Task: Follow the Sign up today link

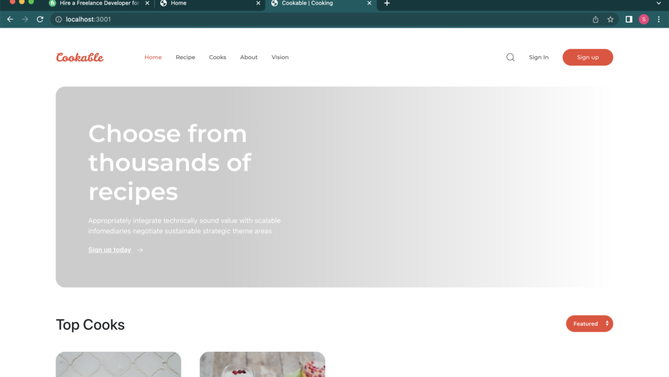Action: click(110, 250)
